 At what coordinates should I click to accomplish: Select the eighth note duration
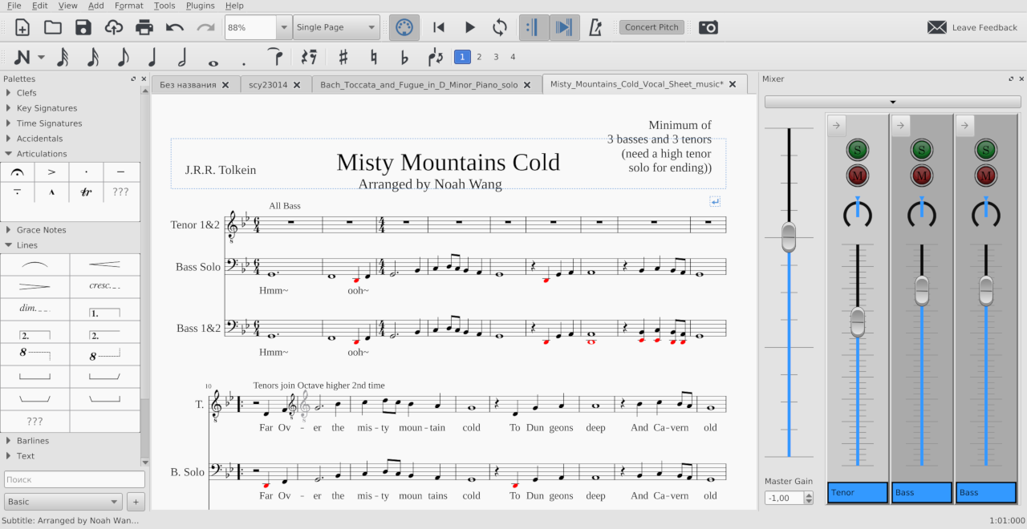click(123, 57)
